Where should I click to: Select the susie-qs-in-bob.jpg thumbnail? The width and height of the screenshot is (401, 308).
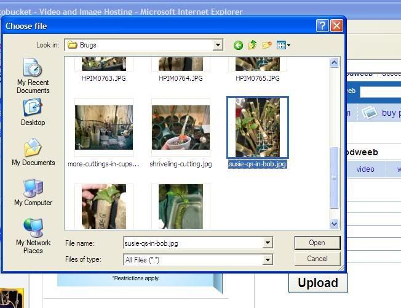[x=258, y=128]
